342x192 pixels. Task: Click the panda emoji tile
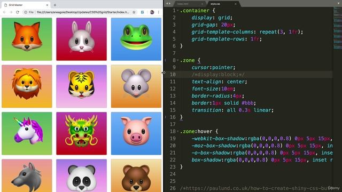pyautogui.click(x=82, y=175)
